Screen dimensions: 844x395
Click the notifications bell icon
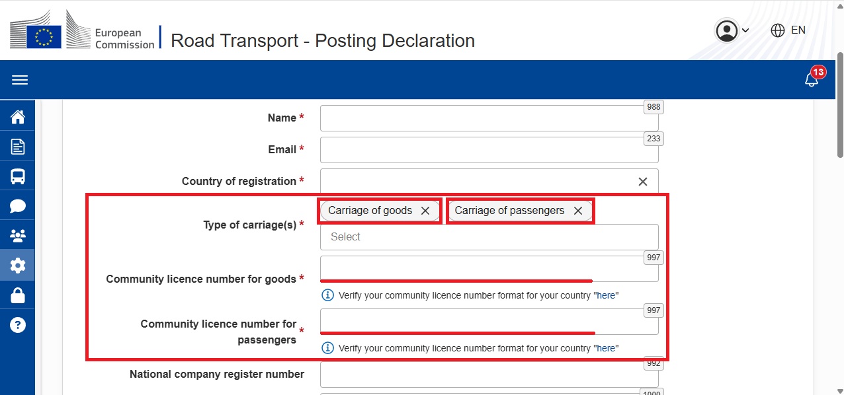click(x=811, y=80)
